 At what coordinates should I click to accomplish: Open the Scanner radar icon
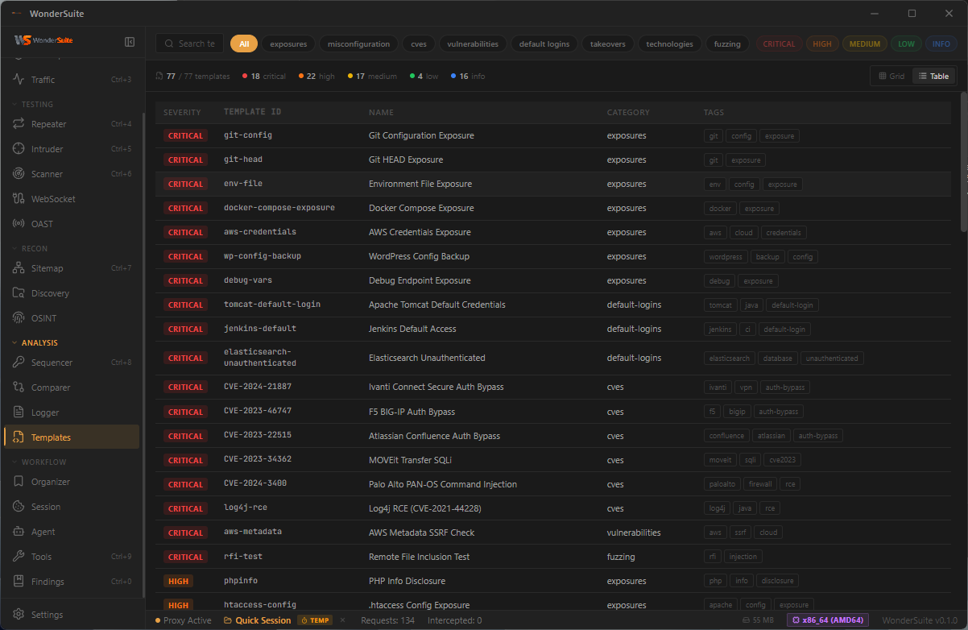19,174
